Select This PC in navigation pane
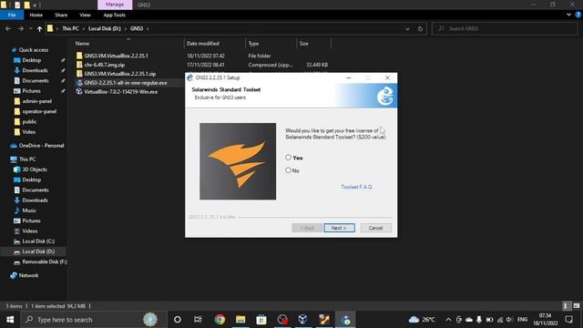The image size is (583, 328). pos(27,159)
